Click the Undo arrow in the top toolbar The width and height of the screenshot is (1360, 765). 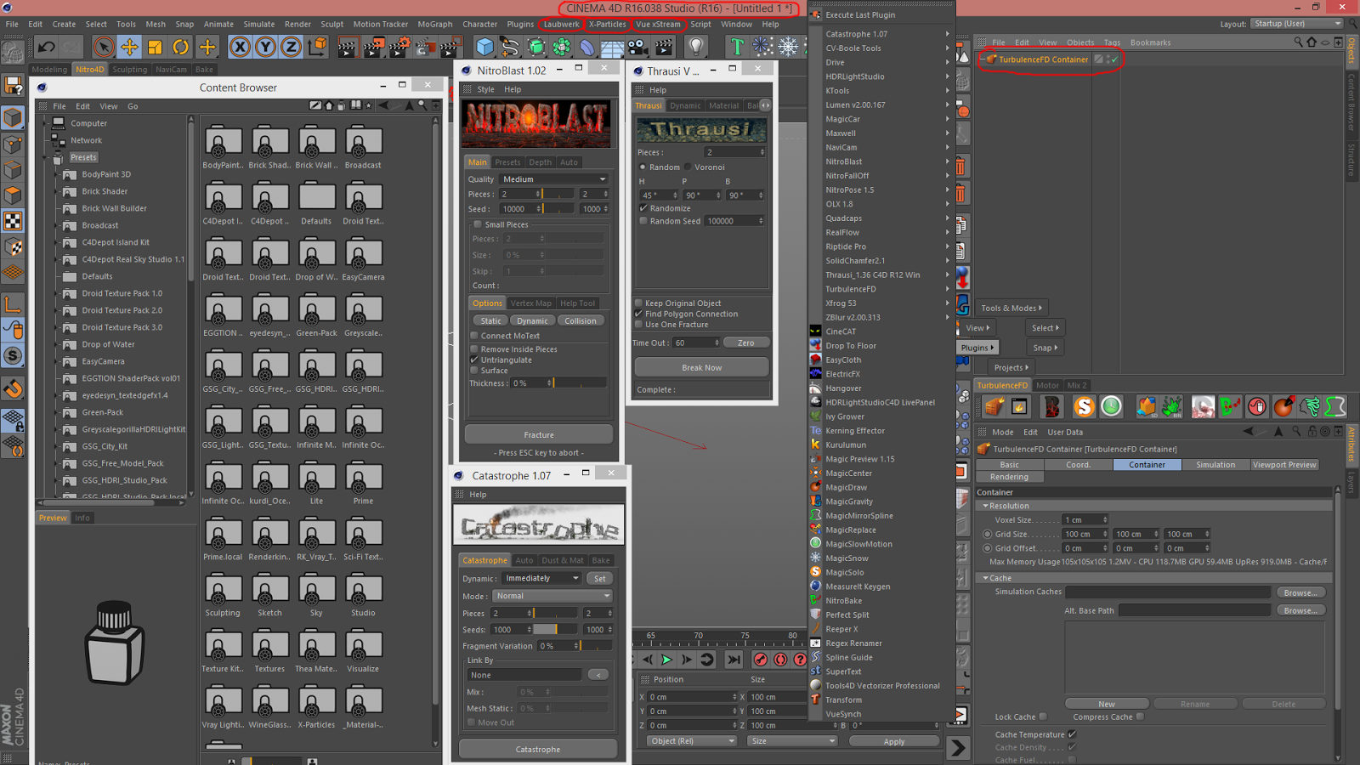pyautogui.click(x=47, y=47)
